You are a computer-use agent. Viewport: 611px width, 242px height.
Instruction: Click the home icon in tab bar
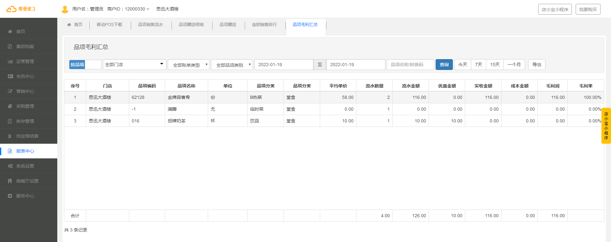coord(69,24)
